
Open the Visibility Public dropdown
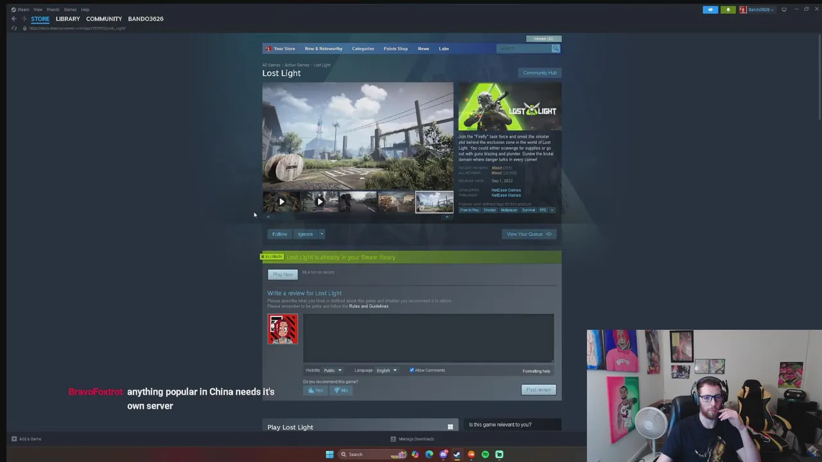(332, 370)
